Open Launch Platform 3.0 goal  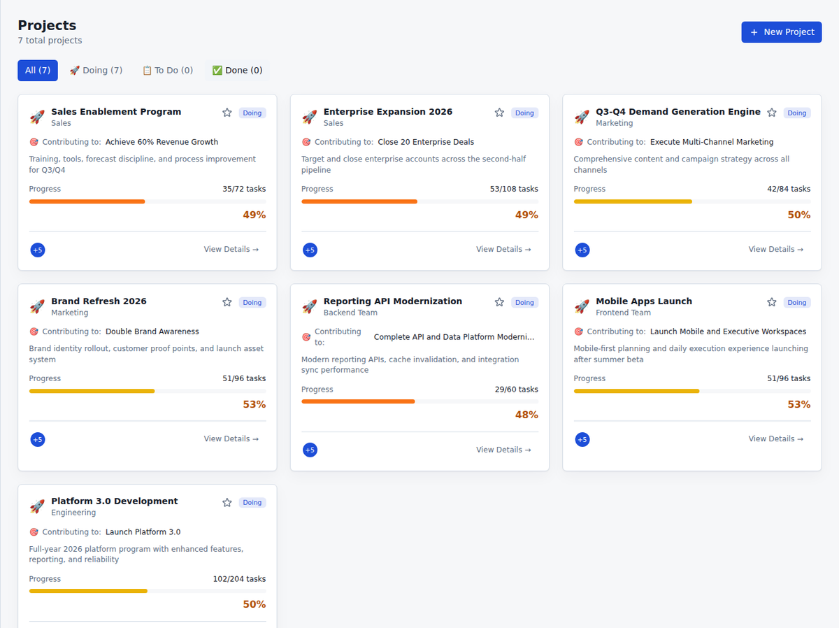click(143, 532)
